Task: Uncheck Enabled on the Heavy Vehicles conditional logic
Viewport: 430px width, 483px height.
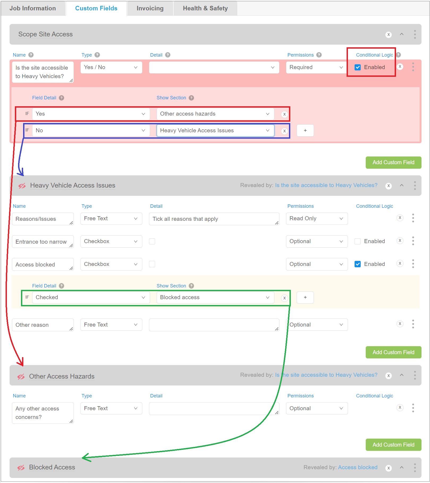Action: [357, 67]
